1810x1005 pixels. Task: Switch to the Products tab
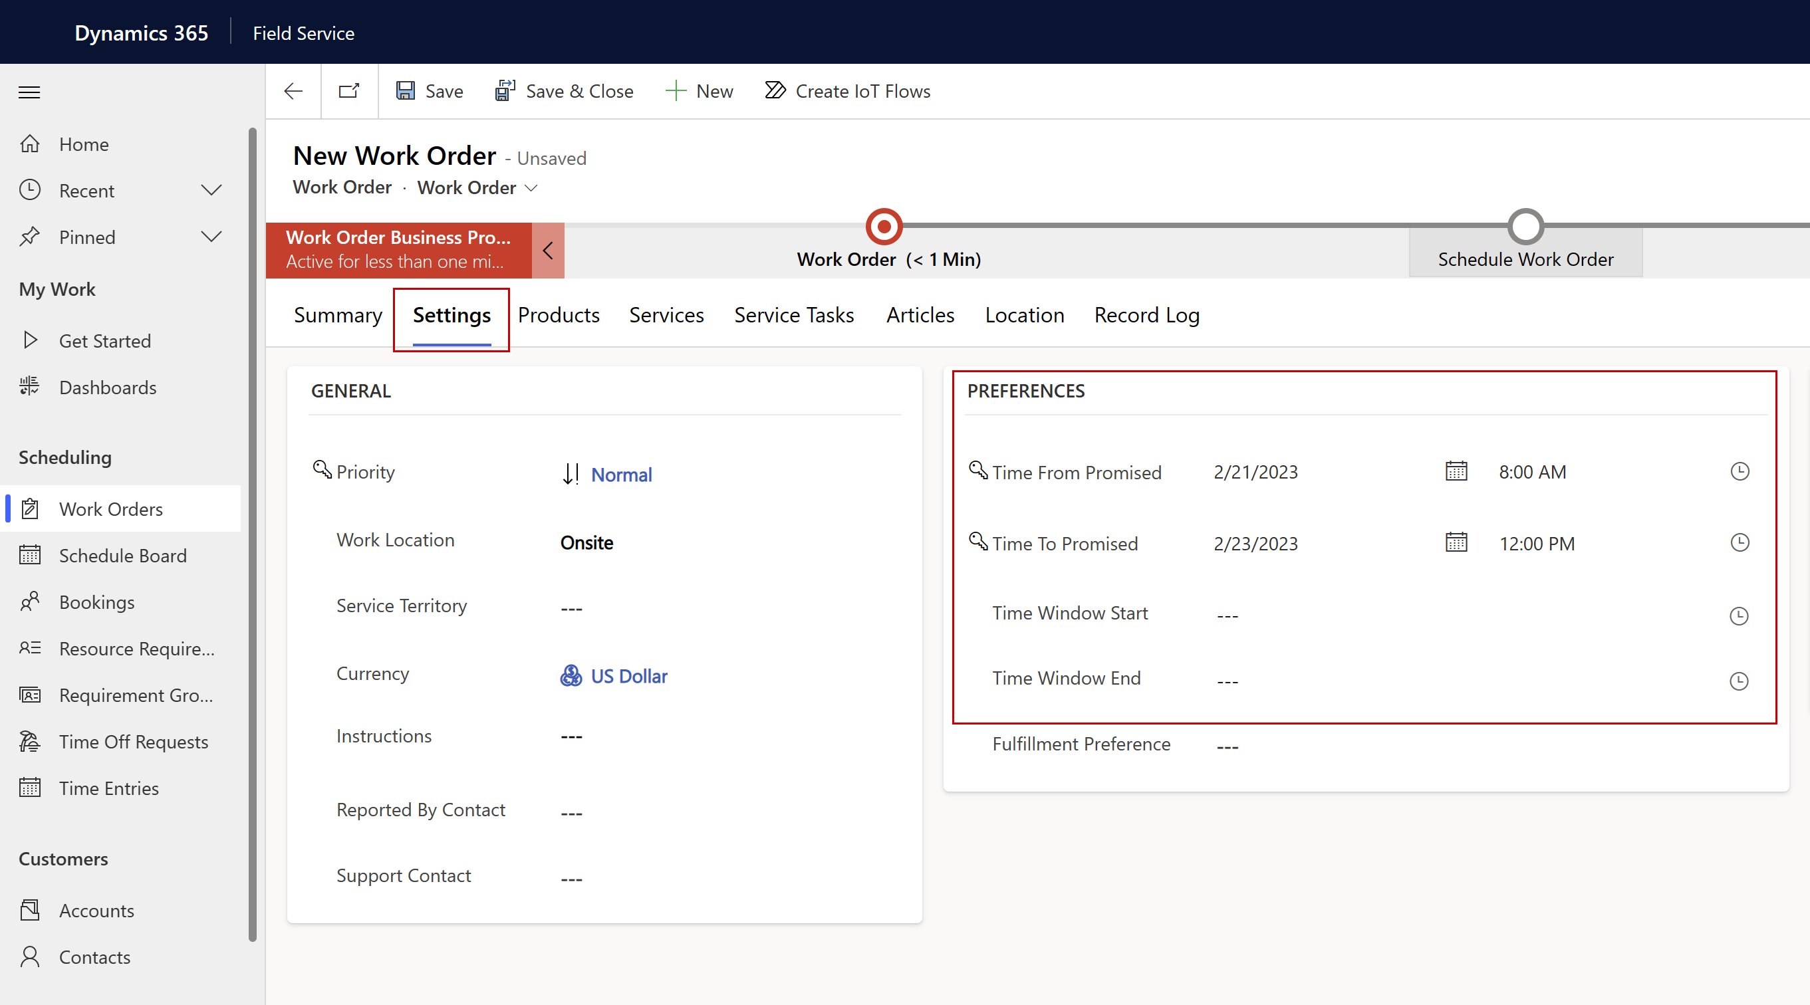pos(559,314)
